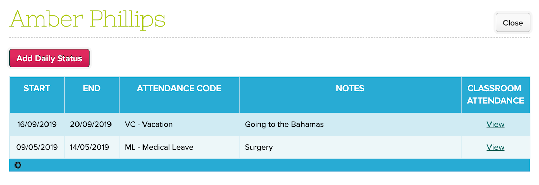Click the Surgery note cell
539x185 pixels.
(x=259, y=147)
